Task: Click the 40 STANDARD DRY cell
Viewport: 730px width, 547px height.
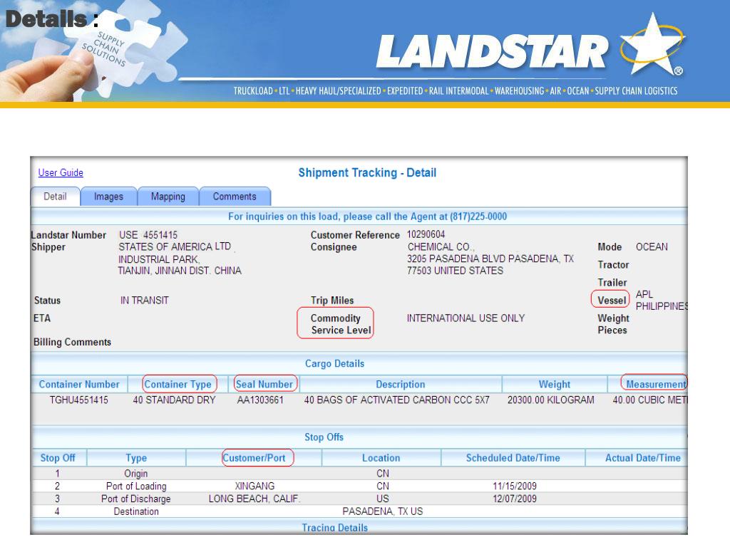Action: click(174, 400)
